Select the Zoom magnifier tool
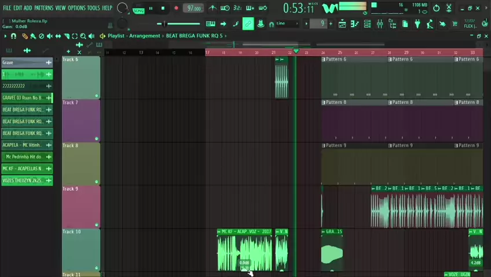 (83, 36)
